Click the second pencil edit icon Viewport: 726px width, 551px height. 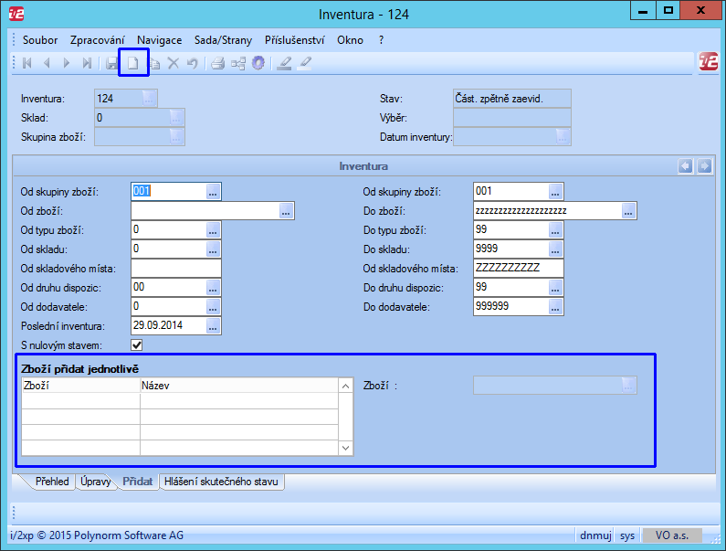304,63
